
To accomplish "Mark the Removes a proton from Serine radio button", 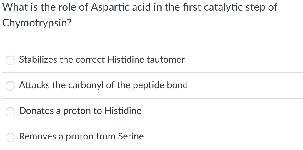I will [11, 137].
